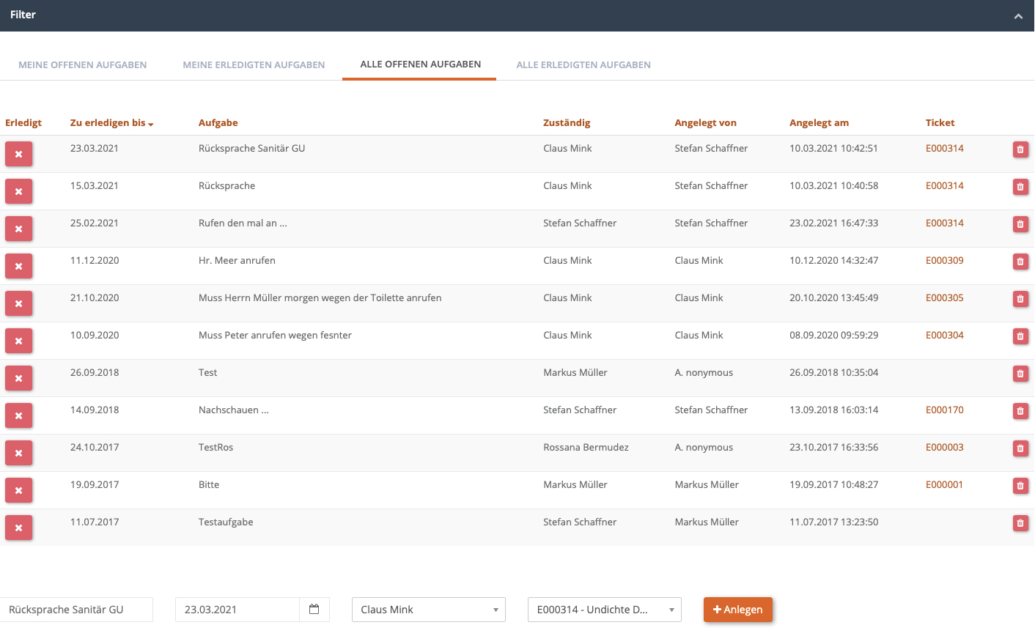Switch to 'Meine erledigten Aufgaben' tab
Viewport: 1035px width, 636px height.
pos(254,64)
